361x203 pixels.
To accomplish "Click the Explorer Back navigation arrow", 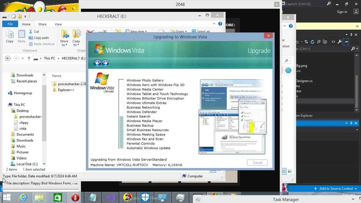I will click(x=8, y=58).
